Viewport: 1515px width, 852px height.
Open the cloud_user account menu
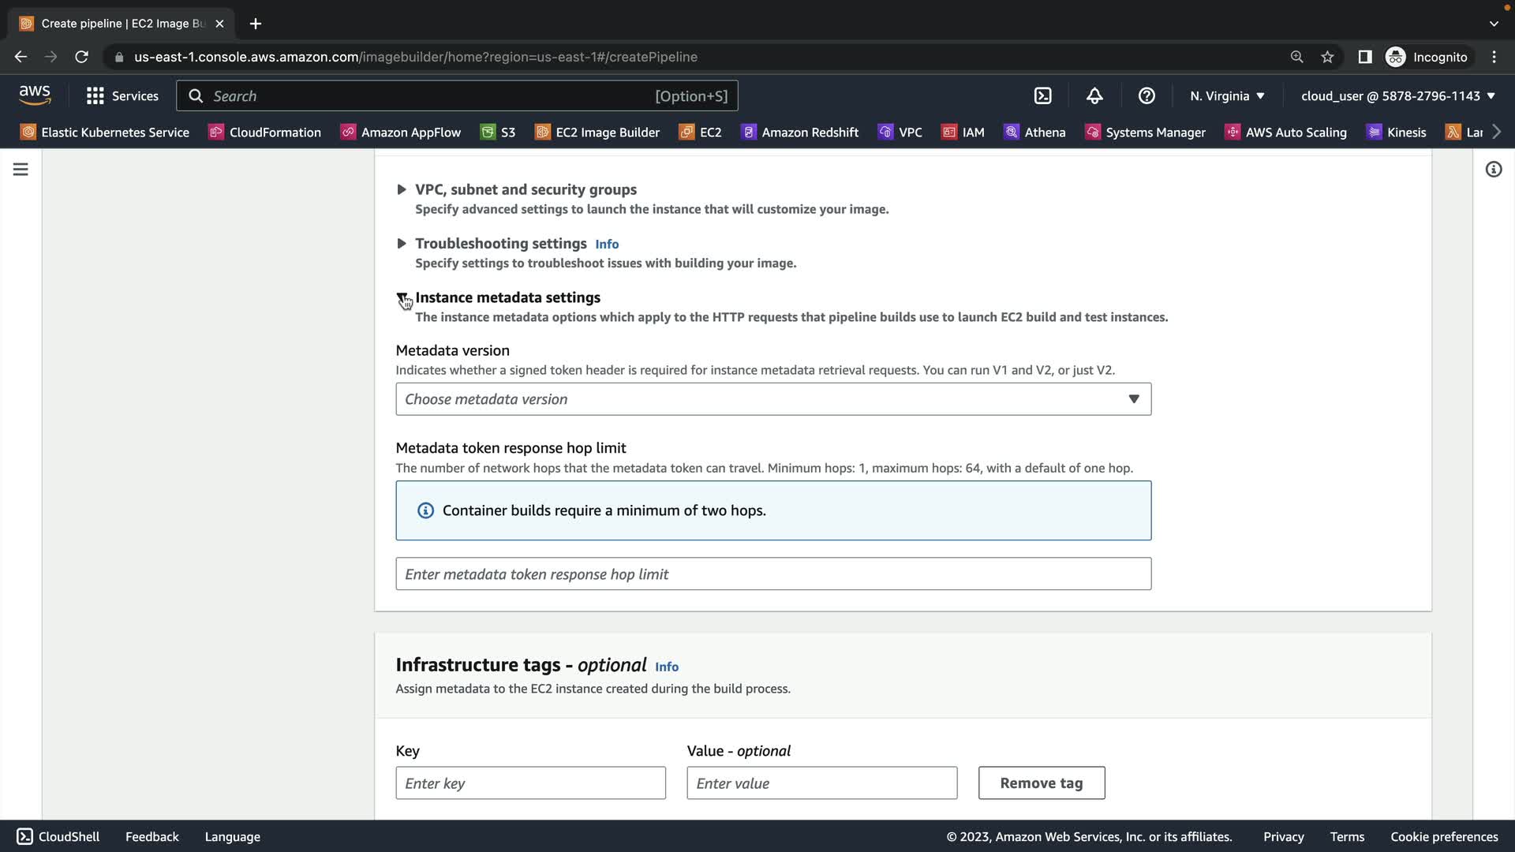(x=1397, y=95)
